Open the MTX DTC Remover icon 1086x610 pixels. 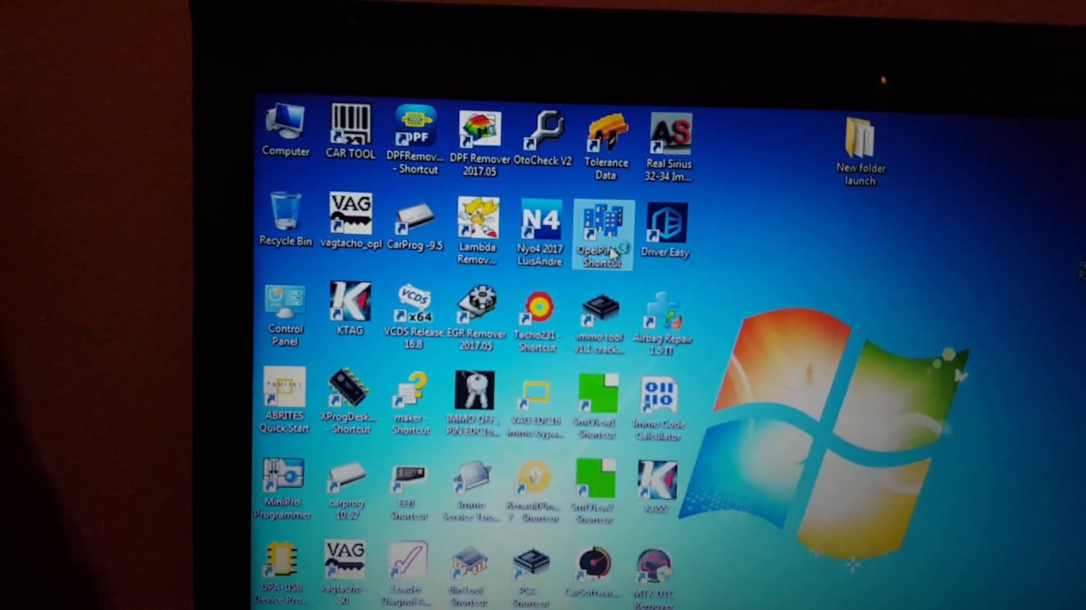click(653, 579)
